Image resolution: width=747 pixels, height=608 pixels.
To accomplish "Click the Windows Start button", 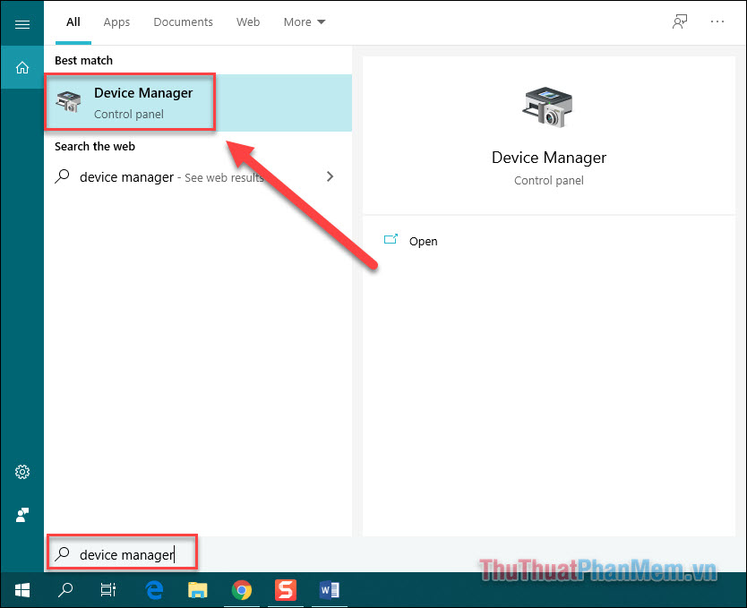I will click(x=21, y=590).
